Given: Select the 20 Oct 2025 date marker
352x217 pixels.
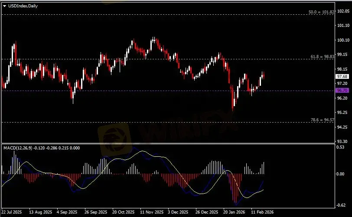Looking at the screenshot, I should [x=123, y=213].
